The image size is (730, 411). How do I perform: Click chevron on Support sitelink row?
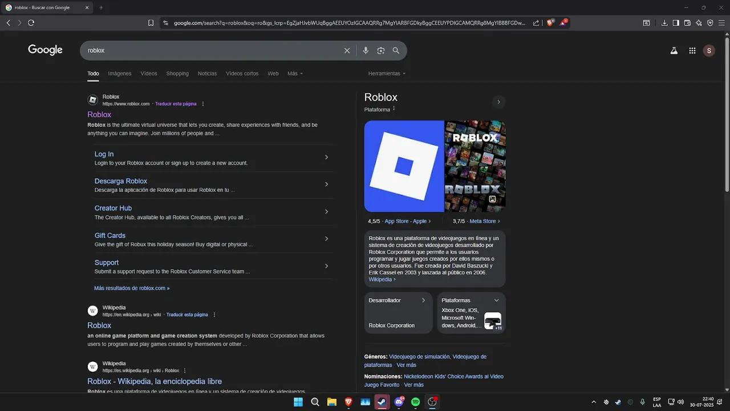(x=326, y=266)
